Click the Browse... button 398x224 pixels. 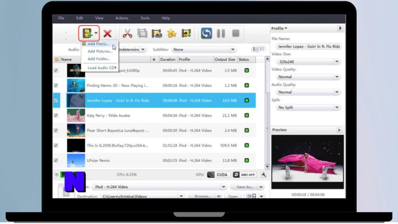point(202,196)
